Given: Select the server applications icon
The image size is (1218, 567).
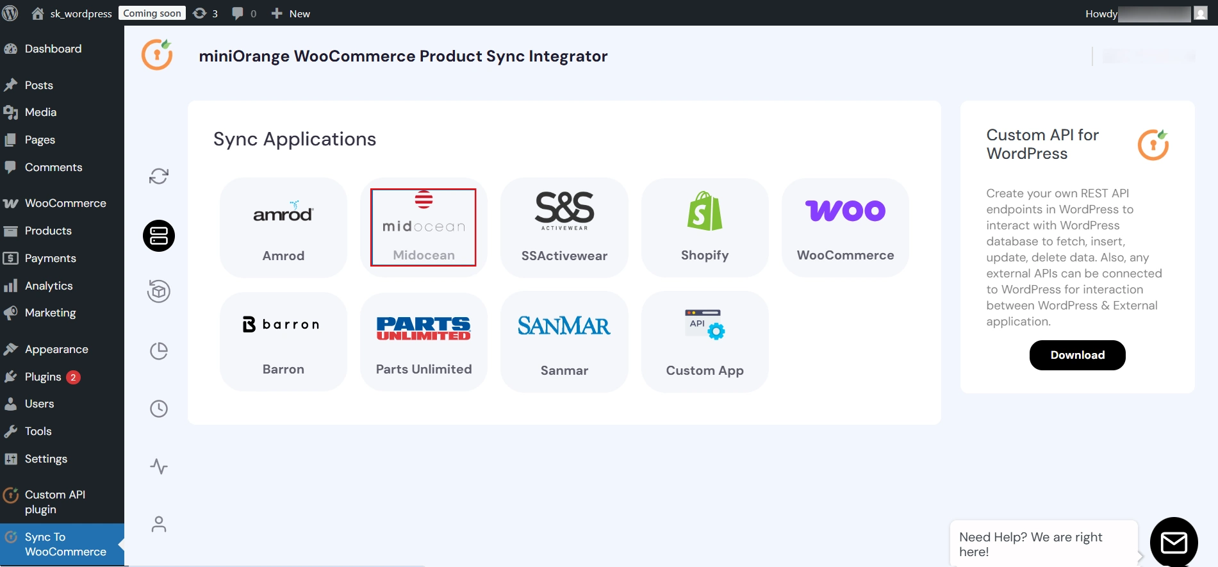Looking at the screenshot, I should pyautogui.click(x=159, y=236).
